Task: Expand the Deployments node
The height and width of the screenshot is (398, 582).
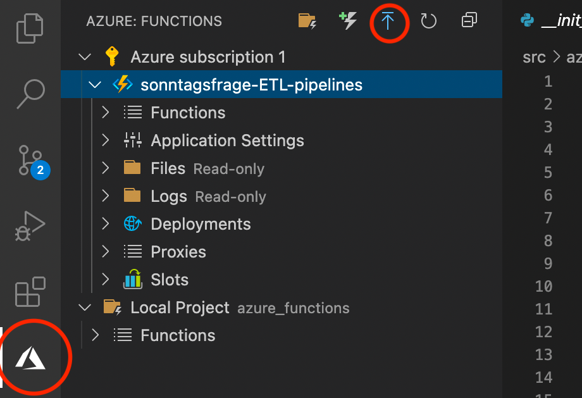Action: (106, 224)
